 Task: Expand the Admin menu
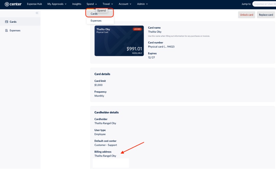142,4
